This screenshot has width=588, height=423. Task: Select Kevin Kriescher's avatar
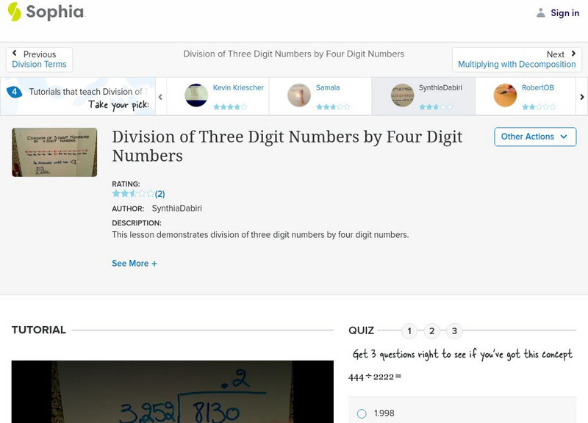tap(196, 95)
